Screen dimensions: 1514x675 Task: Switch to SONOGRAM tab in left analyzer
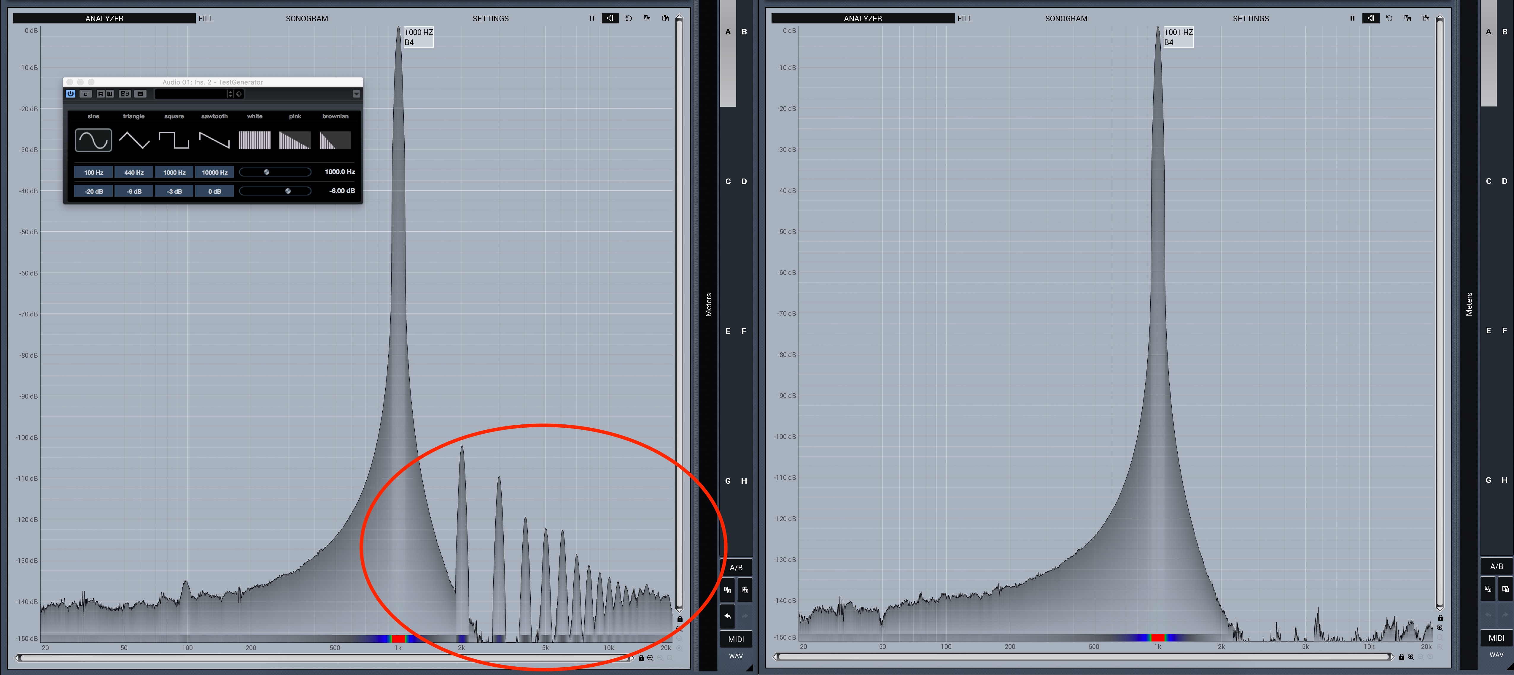tap(307, 19)
